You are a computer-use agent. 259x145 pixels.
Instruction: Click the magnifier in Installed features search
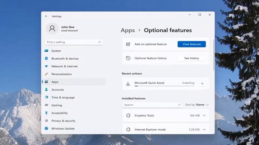click(x=179, y=105)
